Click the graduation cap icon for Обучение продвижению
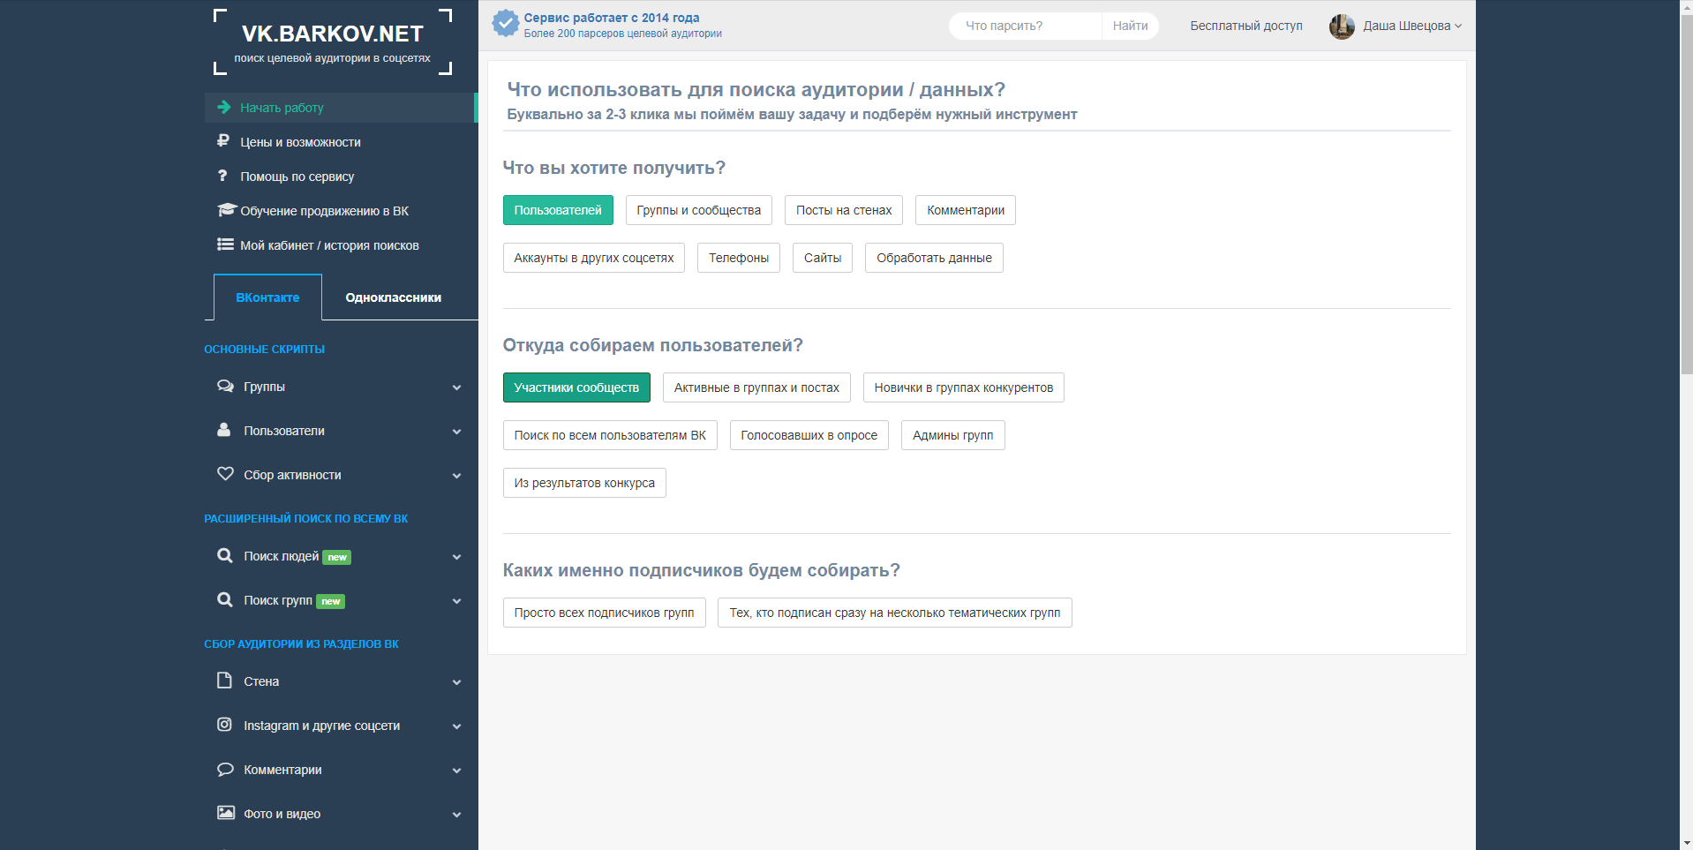The width and height of the screenshot is (1693, 850). point(227,210)
